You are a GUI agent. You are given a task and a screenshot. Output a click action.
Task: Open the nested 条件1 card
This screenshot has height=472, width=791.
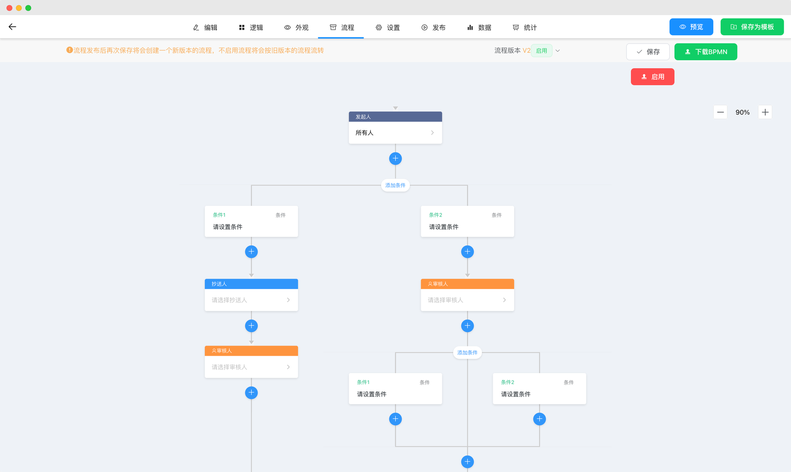tap(395, 388)
